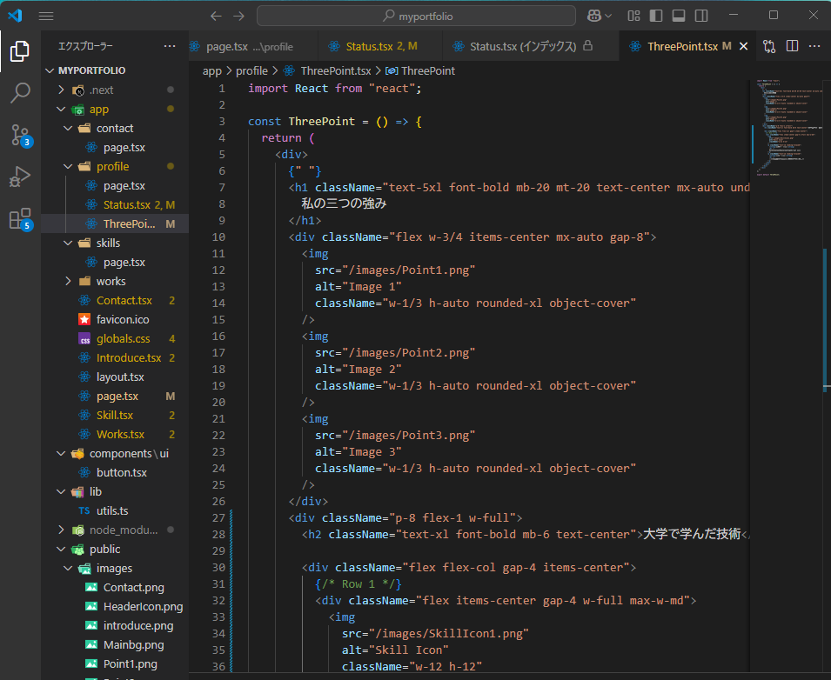This screenshot has width=831, height=680.
Task: Open the Source Control view
Action: [20, 135]
